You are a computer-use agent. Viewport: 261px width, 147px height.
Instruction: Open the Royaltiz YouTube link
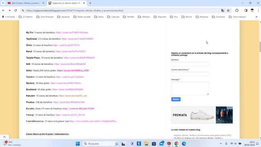click(x=78, y=109)
